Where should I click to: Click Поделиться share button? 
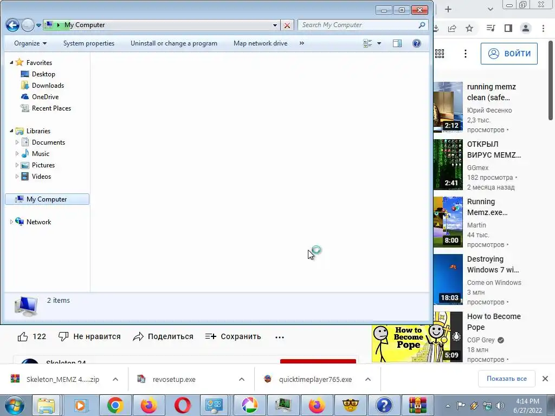click(163, 336)
